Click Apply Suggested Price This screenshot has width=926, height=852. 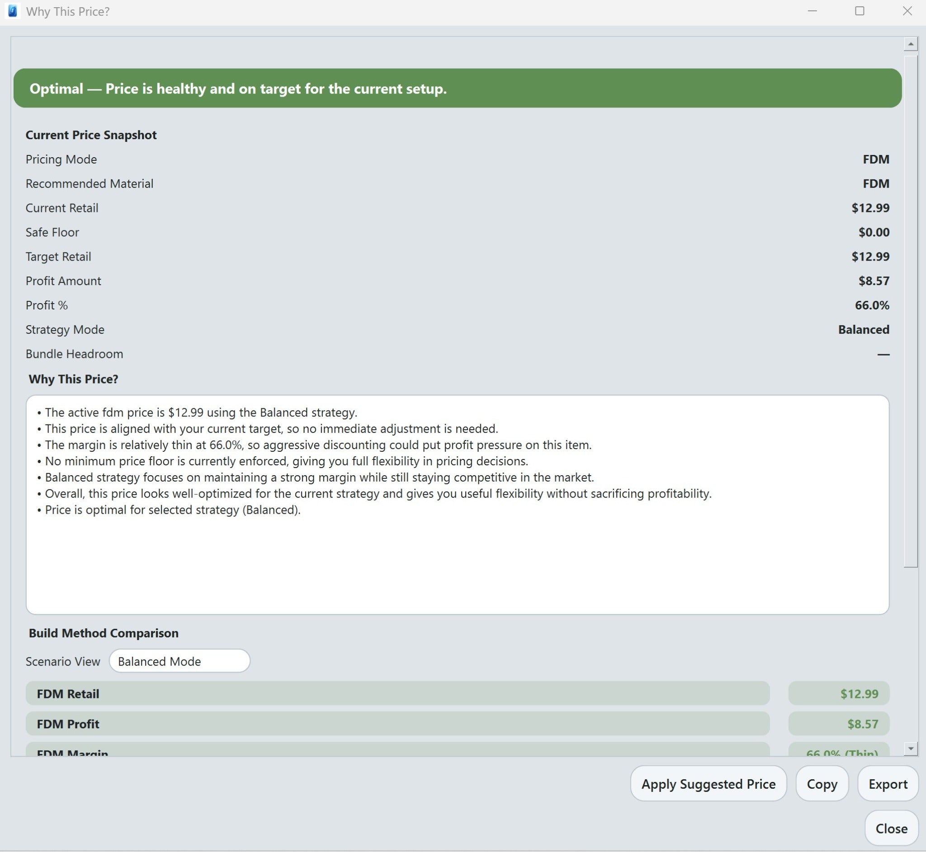708,784
